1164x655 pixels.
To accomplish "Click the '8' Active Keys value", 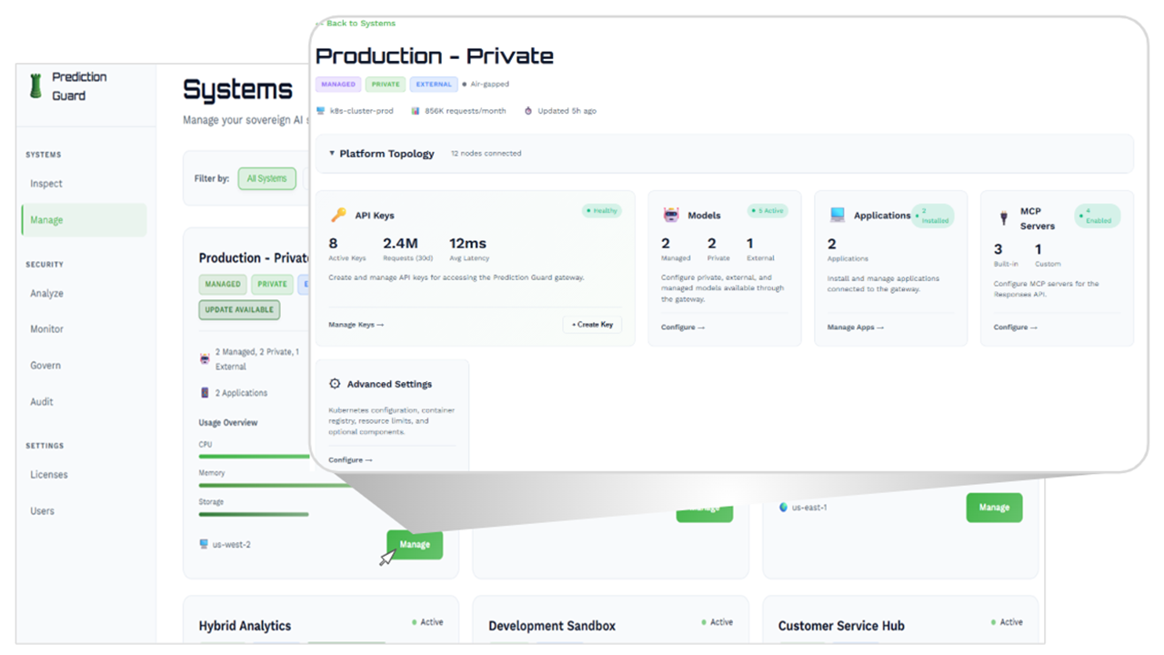I will [333, 243].
